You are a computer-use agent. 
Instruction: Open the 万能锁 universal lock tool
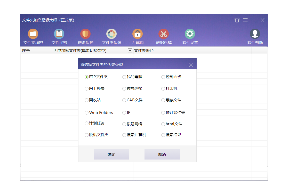tap(138, 37)
